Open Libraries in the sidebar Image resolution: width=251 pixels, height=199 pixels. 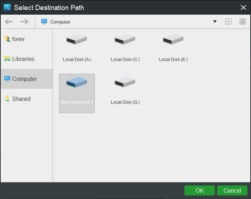tap(26, 59)
